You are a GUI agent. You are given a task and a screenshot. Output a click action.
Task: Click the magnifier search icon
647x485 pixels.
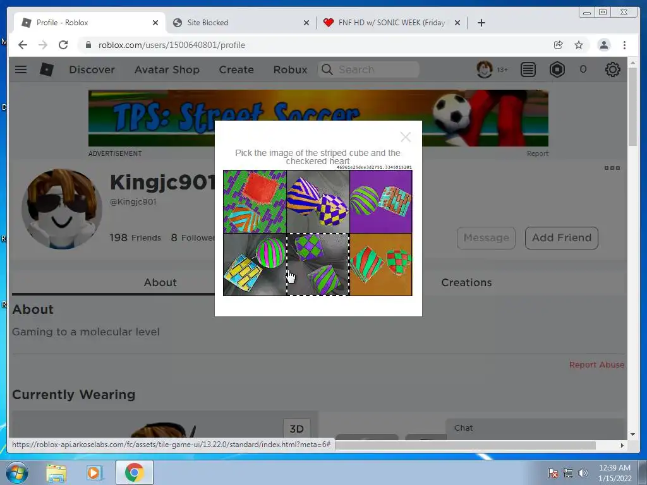click(327, 69)
